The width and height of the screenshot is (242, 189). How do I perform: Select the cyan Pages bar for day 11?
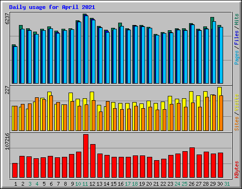click(x=86, y=50)
